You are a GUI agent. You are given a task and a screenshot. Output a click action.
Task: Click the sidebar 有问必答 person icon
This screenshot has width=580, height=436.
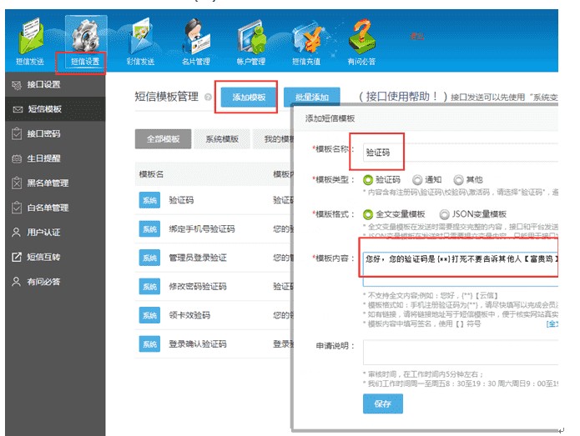17,282
